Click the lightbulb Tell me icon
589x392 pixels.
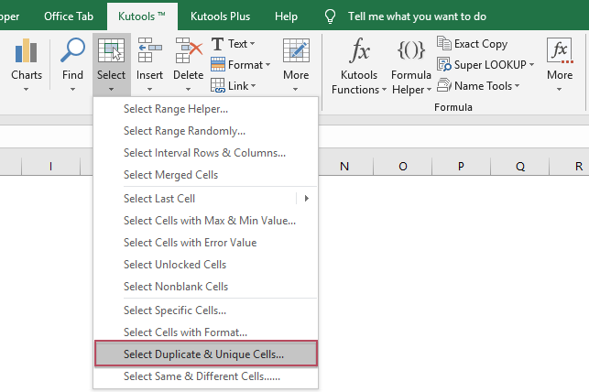pos(331,16)
